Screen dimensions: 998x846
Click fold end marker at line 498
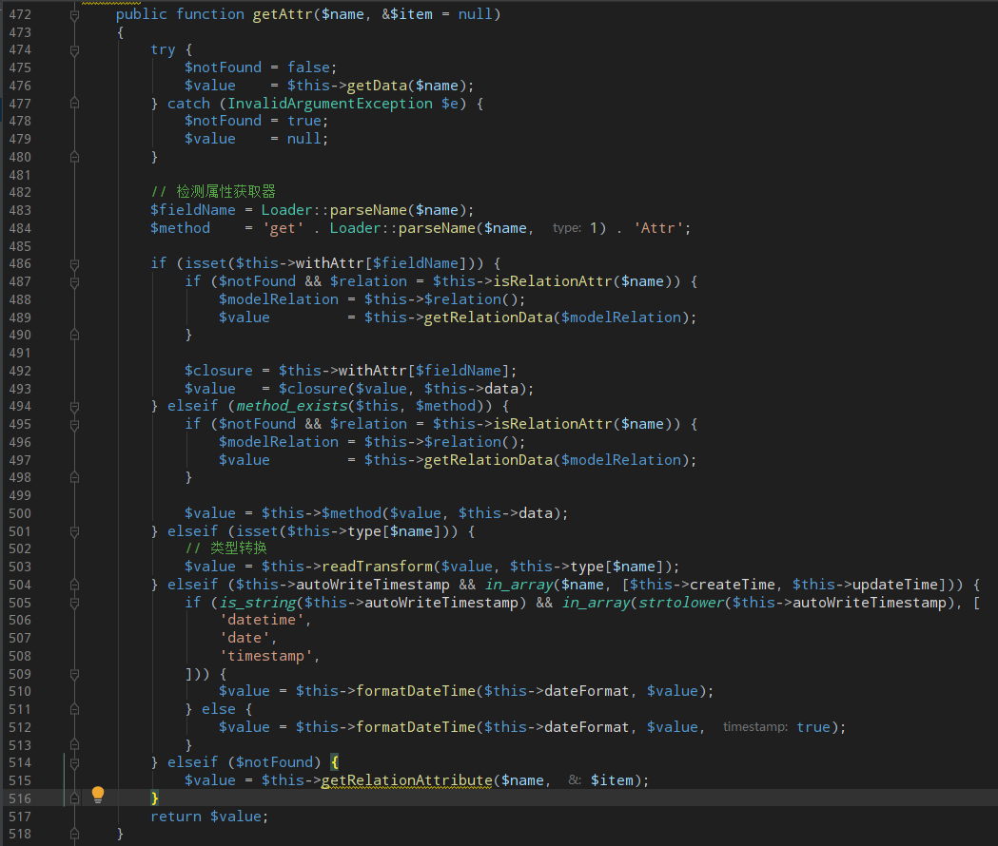click(x=74, y=478)
